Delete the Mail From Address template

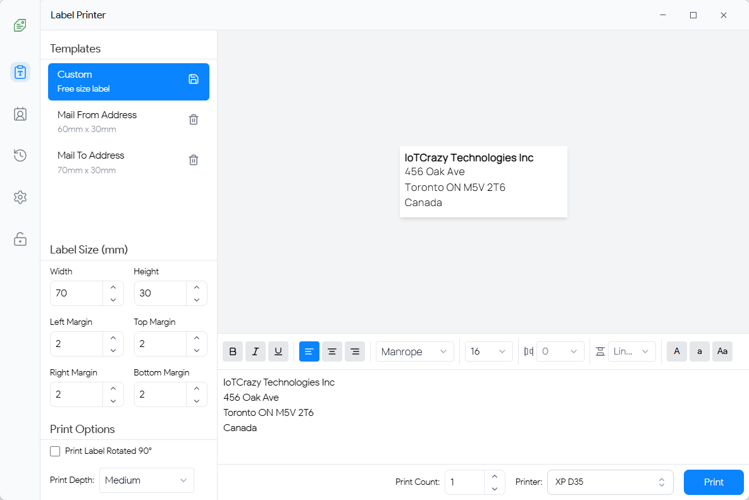[194, 119]
